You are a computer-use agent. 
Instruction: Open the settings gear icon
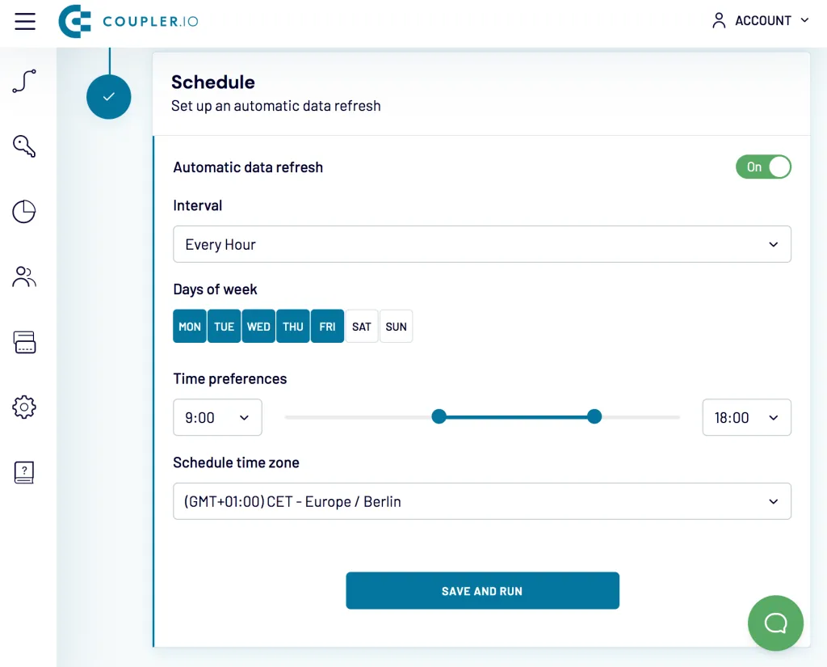(24, 407)
